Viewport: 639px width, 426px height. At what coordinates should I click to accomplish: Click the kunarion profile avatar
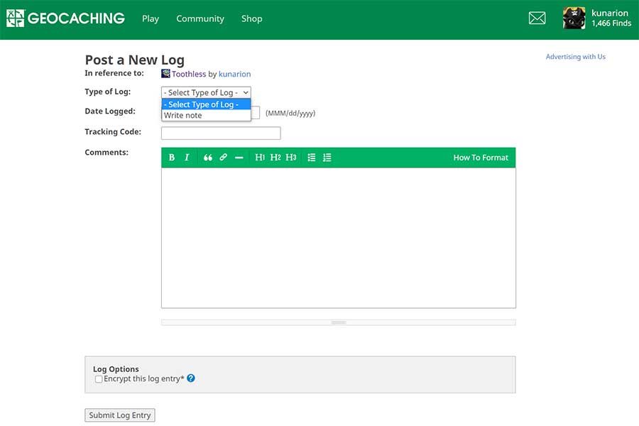pos(574,18)
